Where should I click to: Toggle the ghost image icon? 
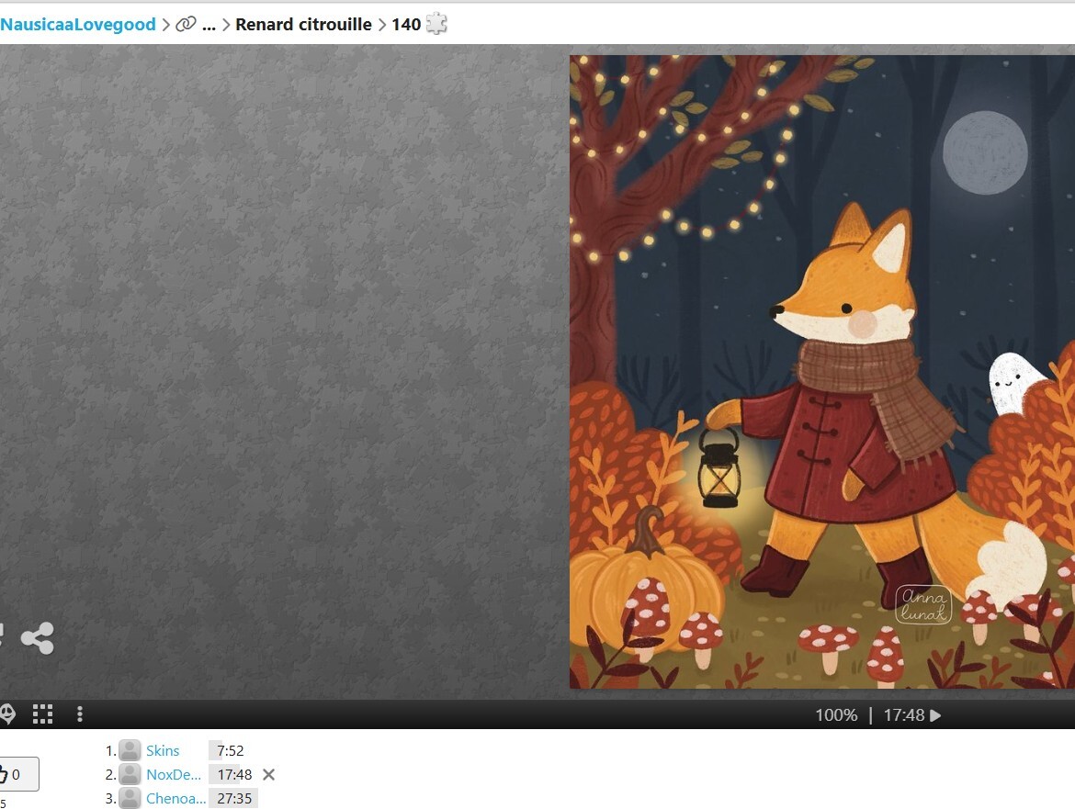tap(6, 713)
